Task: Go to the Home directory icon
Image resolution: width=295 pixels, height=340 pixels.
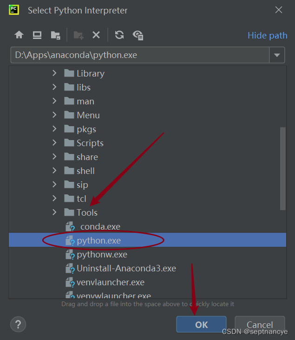Action: coord(19,35)
